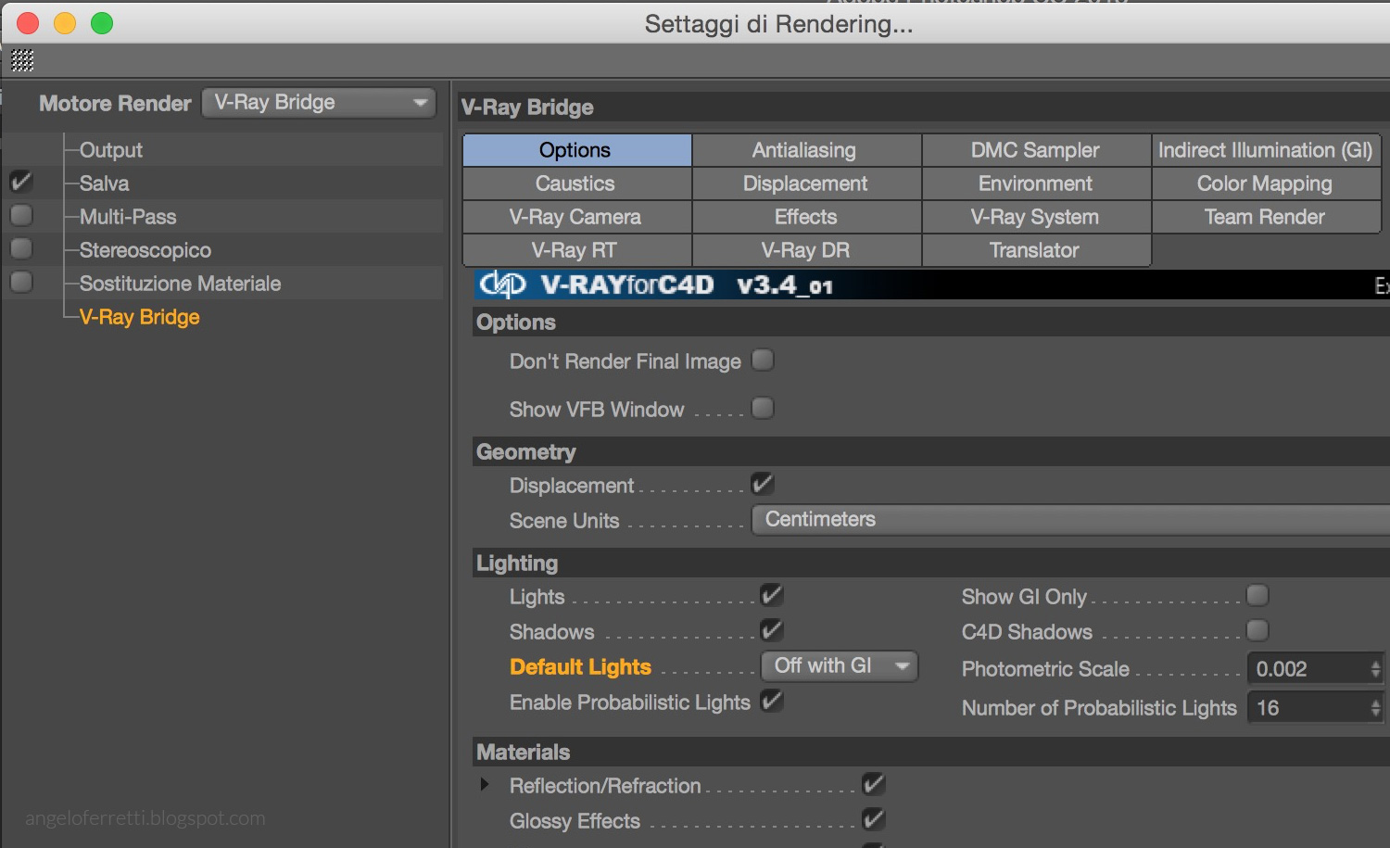The width and height of the screenshot is (1390, 848).
Task: Toggle the Reflection/Refraction checkbox
Action: coord(873,784)
